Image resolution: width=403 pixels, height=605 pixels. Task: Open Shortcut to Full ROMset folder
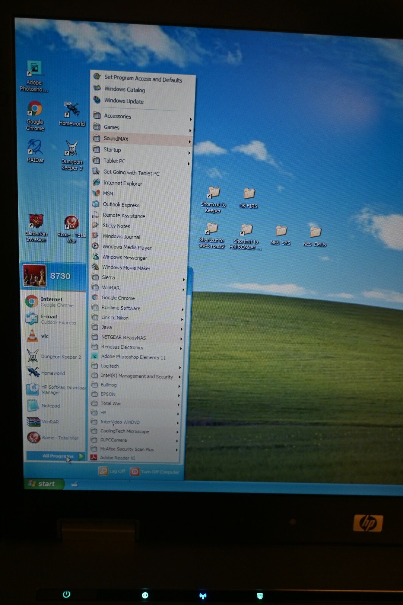coord(245,237)
